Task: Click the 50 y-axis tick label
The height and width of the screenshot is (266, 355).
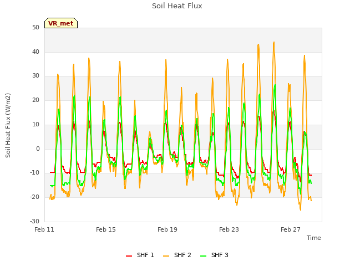Action: click(x=35, y=27)
